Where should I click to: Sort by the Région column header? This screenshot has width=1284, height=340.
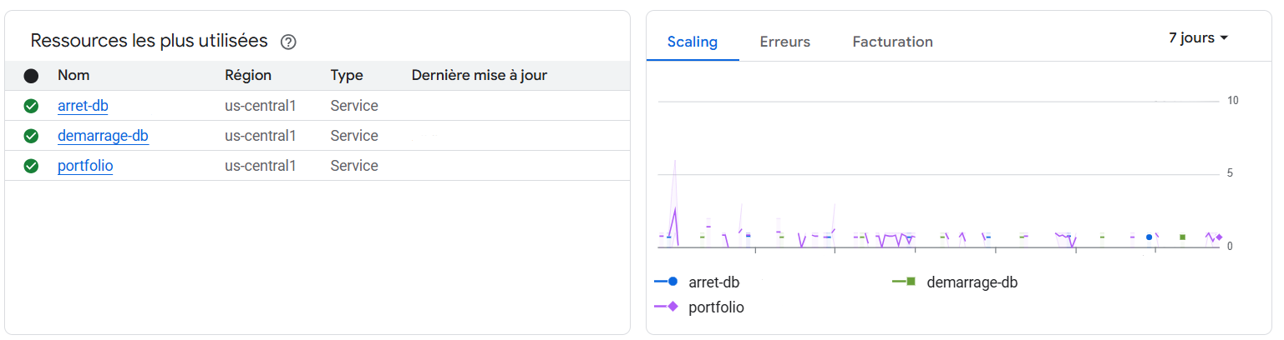[x=248, y=75]
